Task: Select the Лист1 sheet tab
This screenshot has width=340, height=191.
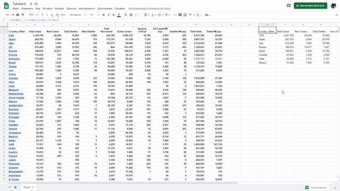Action: tap(28, 187)
